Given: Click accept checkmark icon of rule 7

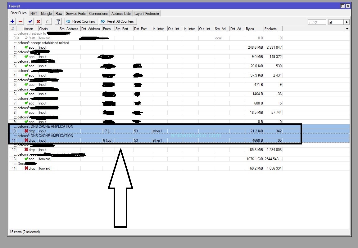Looking at the screenshot, I should coord(26,103).
